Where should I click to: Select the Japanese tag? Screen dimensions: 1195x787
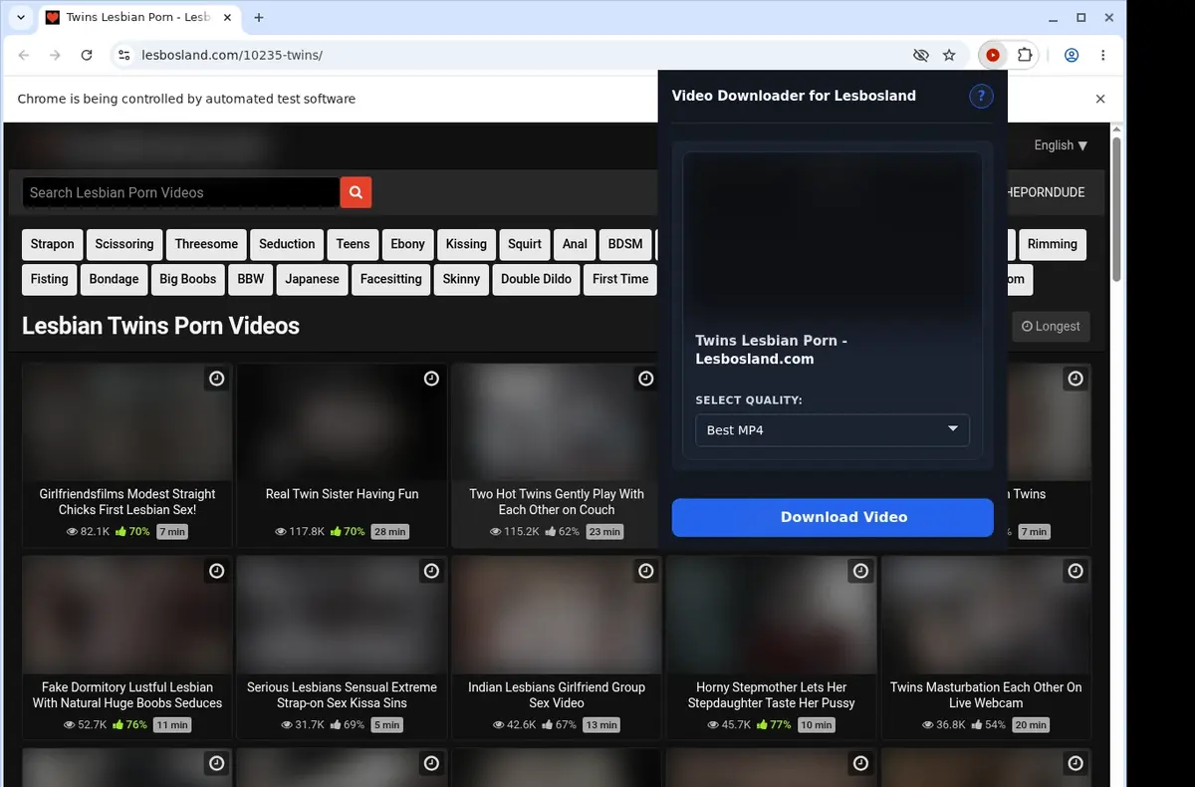312,279
